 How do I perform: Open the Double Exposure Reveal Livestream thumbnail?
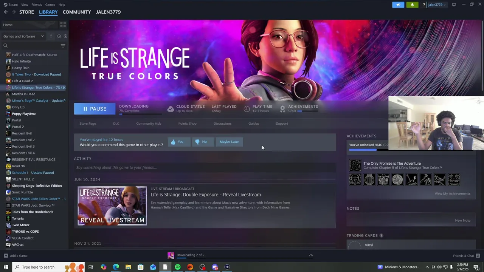click(112, 206)
